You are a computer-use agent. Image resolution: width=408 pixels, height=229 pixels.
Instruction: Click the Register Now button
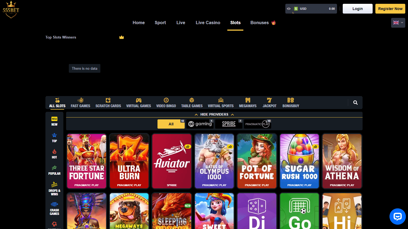tap(390, 8)
